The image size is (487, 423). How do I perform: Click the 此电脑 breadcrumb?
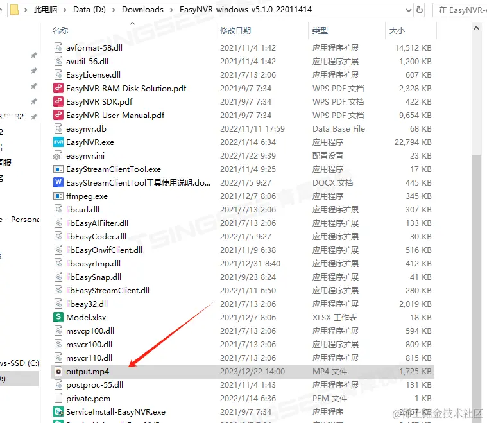pos(46,10)
